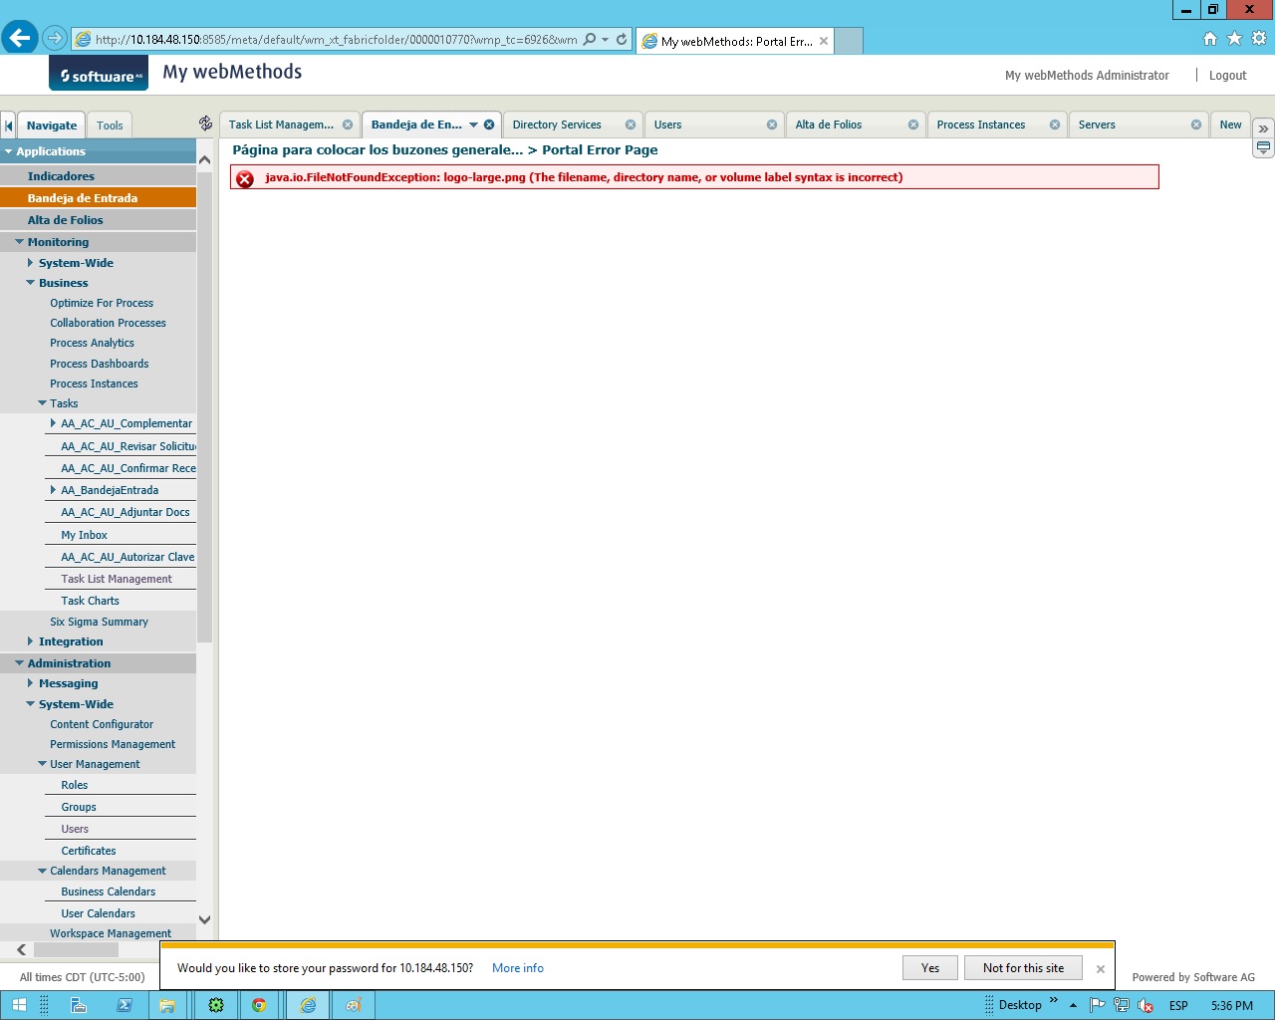Click the address bar search magnifier
This screenshot has height=1020, width=1275.
click(590, 40)
